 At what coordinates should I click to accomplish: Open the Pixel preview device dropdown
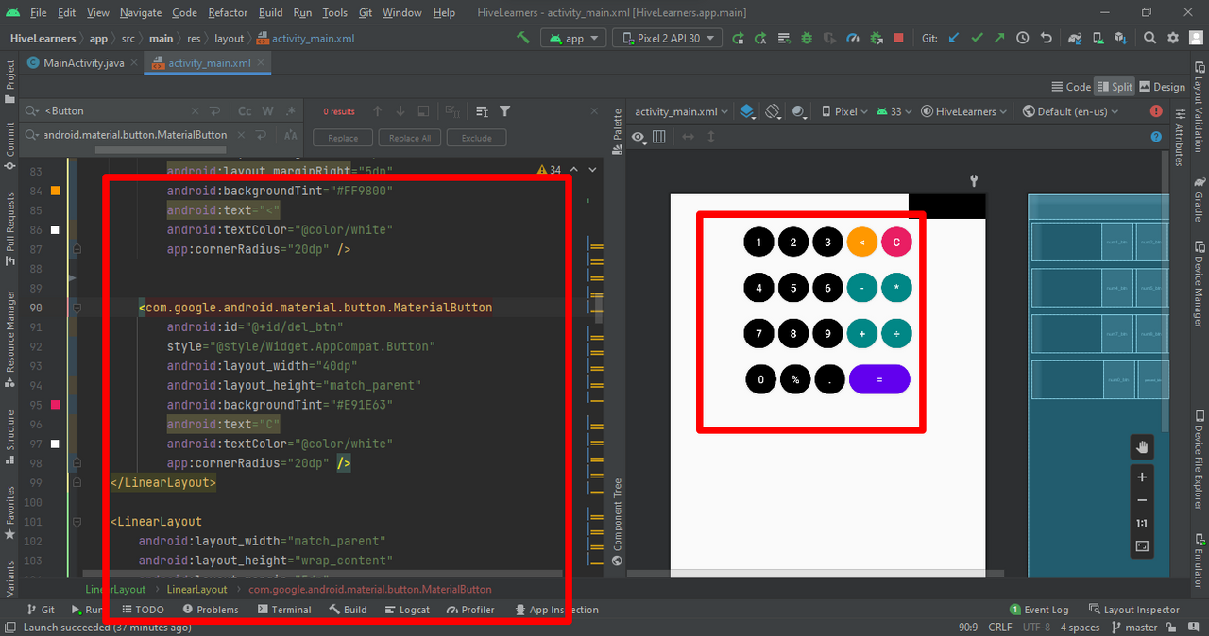[x=844, y=111]
